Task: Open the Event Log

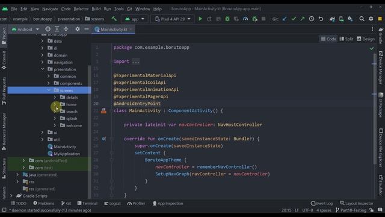Action: [322, 204]
